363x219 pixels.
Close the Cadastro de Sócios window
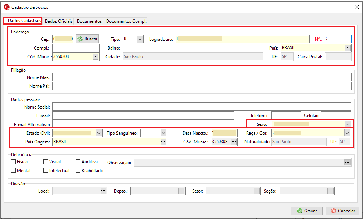click(x=356, y=7)
